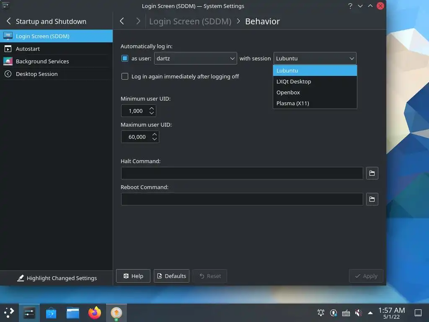Collapse the session dropdown showing Lubuntu
The height and width of the screenshot is (322, 429).
[x=315, y=58]
